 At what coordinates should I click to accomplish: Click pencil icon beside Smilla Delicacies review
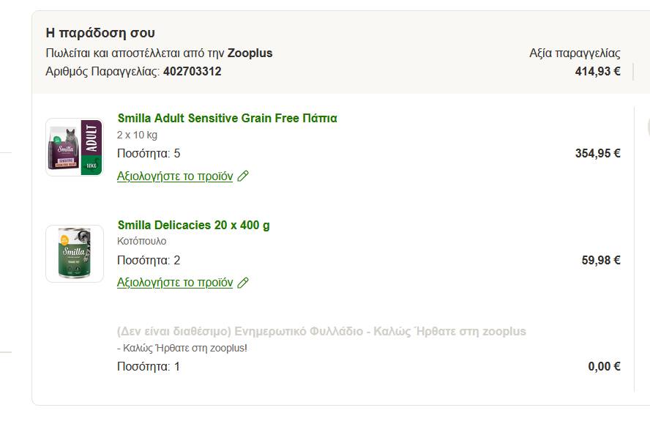tap(243, 283)
